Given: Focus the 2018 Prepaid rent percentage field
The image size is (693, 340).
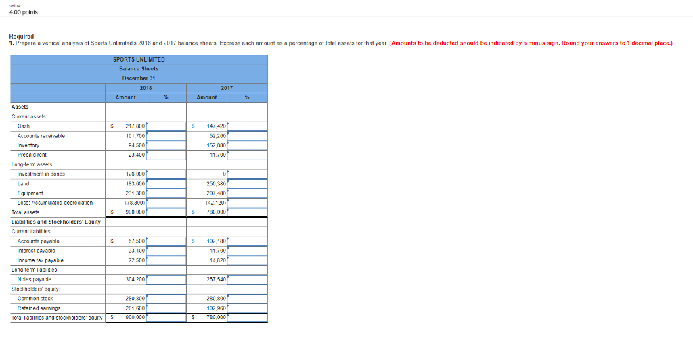Looking at the screenshot, I should [166, 155].
